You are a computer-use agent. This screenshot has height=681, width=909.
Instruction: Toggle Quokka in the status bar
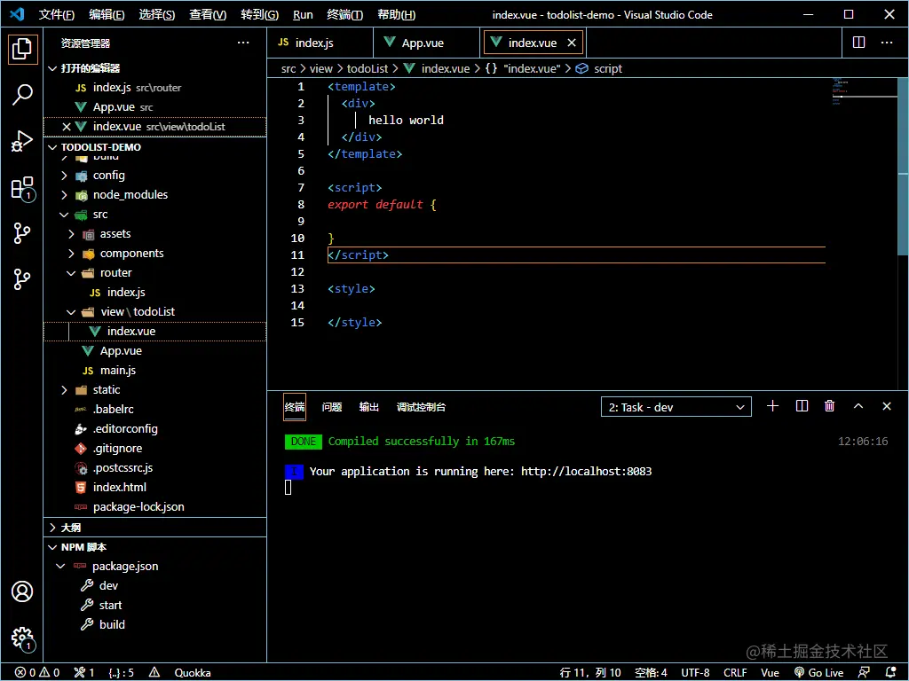click(193, 672)
